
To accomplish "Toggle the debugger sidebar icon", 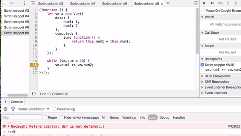I will [x=196, y=3].
